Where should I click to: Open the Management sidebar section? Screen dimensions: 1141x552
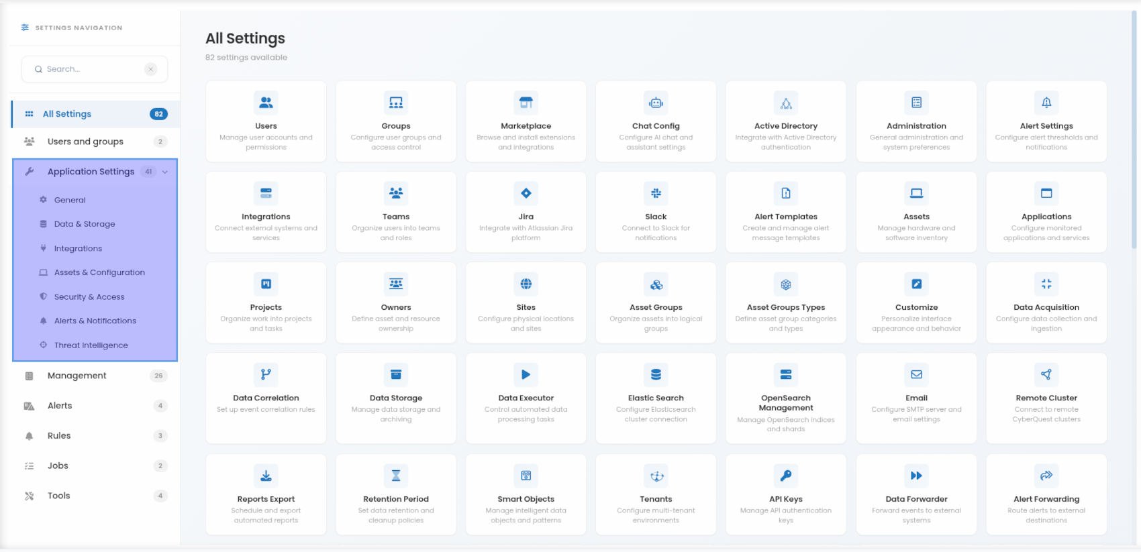(96, 376)
